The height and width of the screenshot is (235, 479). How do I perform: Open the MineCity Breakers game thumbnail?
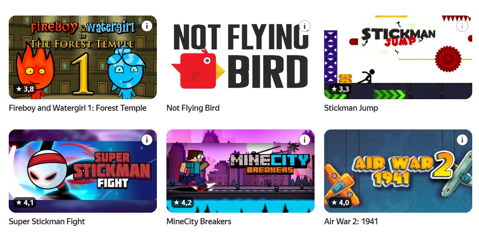coord(240,171)
